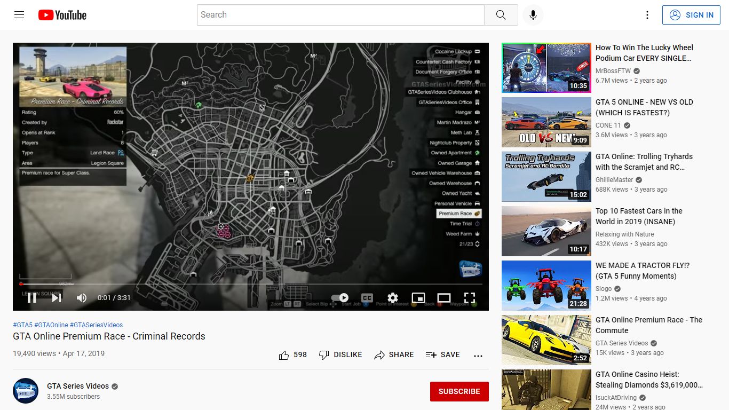
Task: Pause the video
Action: coord(32,298)
